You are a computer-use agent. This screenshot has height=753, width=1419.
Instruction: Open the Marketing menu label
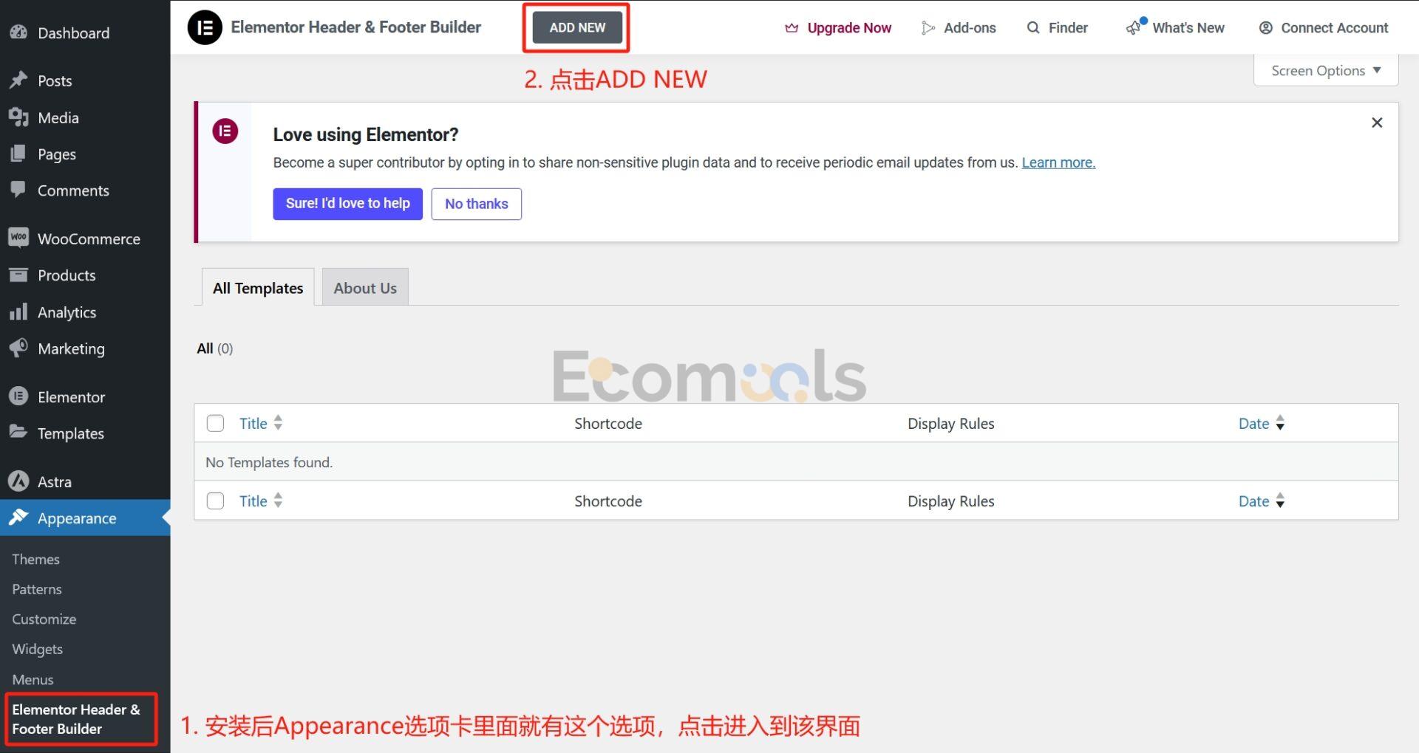click(71, 348)
